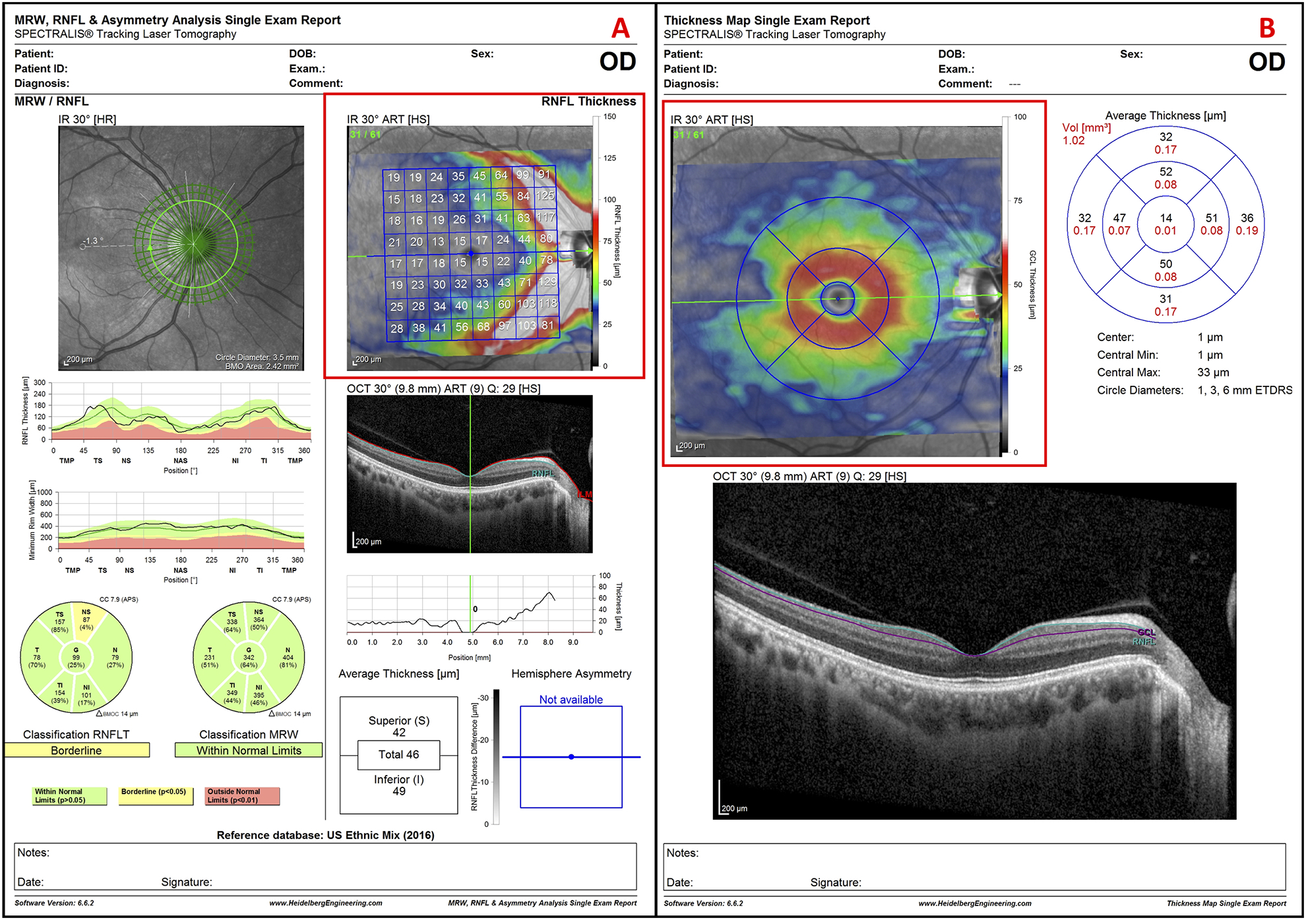Click the Reference database: US Ethnic Mix (2016) text
Screen dimensions: 1306x920
pyautogui.click(x=325, y=835)
